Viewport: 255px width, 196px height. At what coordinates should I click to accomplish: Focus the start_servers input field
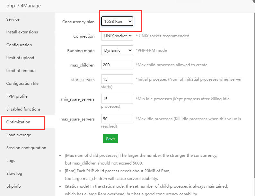(117, 79)
